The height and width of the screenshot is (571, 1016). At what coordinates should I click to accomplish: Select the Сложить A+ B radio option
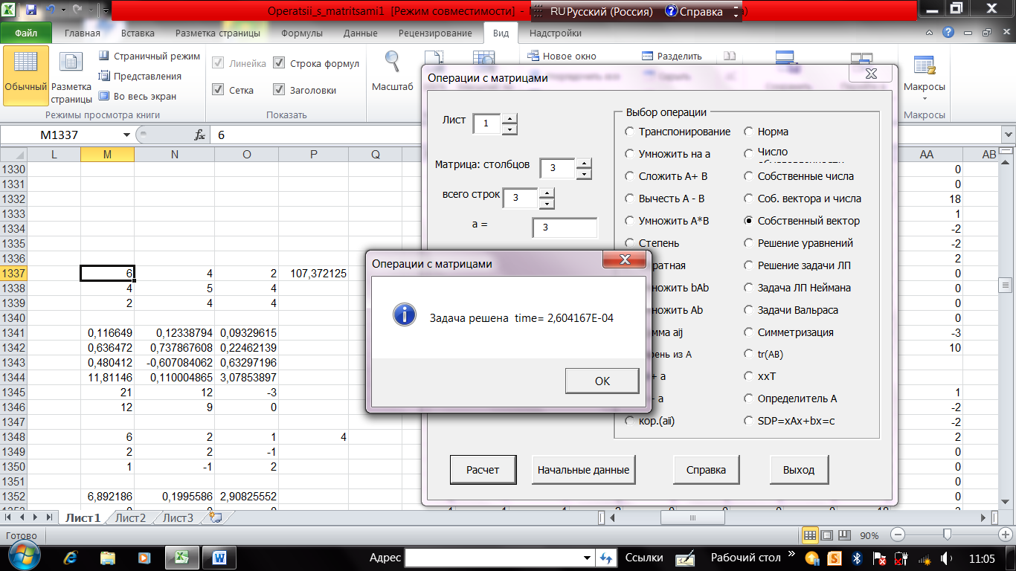tap(630, 176)
